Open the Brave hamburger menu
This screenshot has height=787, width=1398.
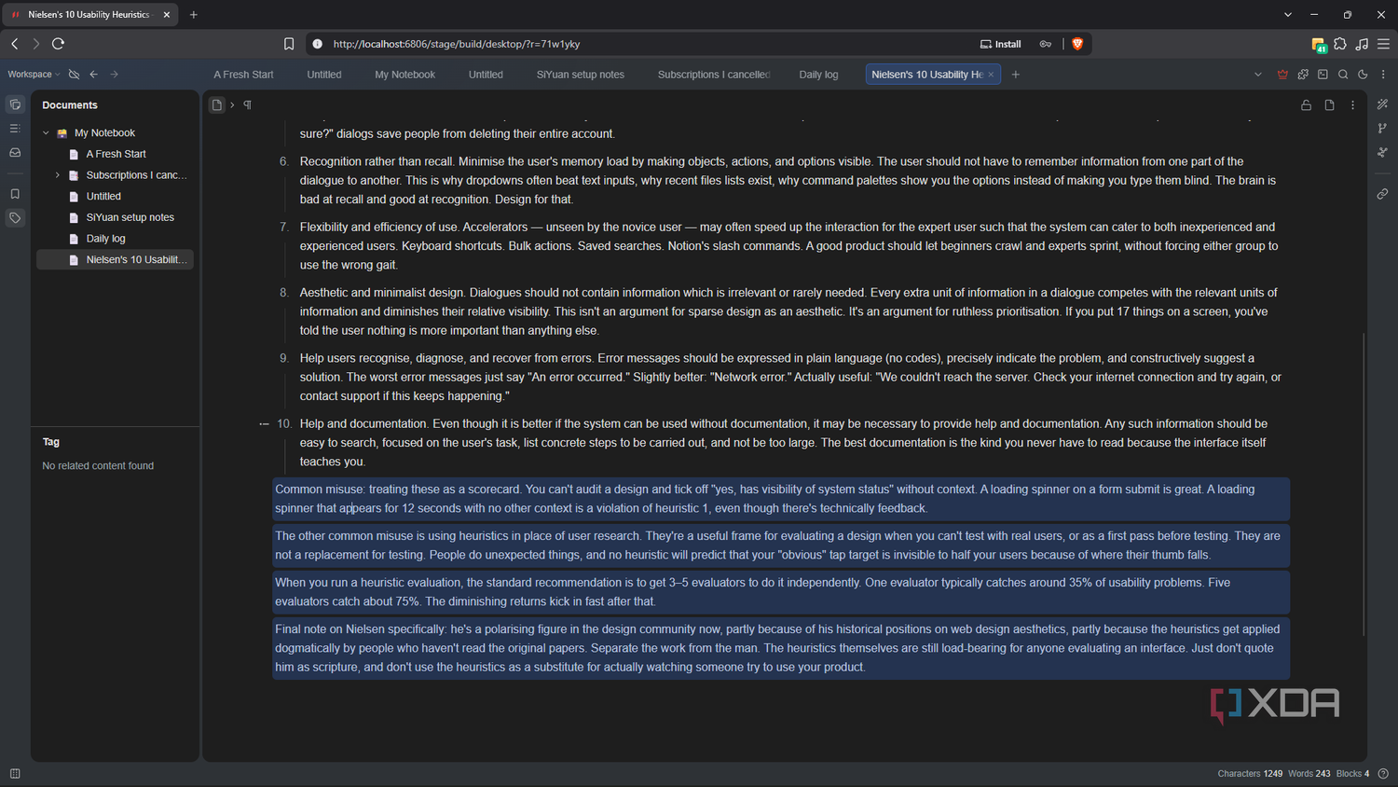tap(1383, 44)
